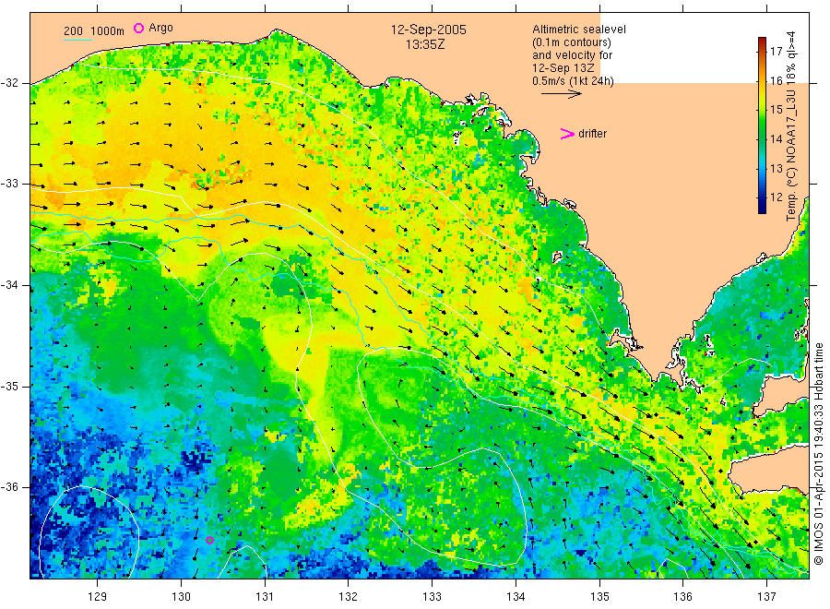Click the '0.5m/s (1kt 24h)' caption text
The height and width of the screenshot is (609, 830).
coord(573,81)
